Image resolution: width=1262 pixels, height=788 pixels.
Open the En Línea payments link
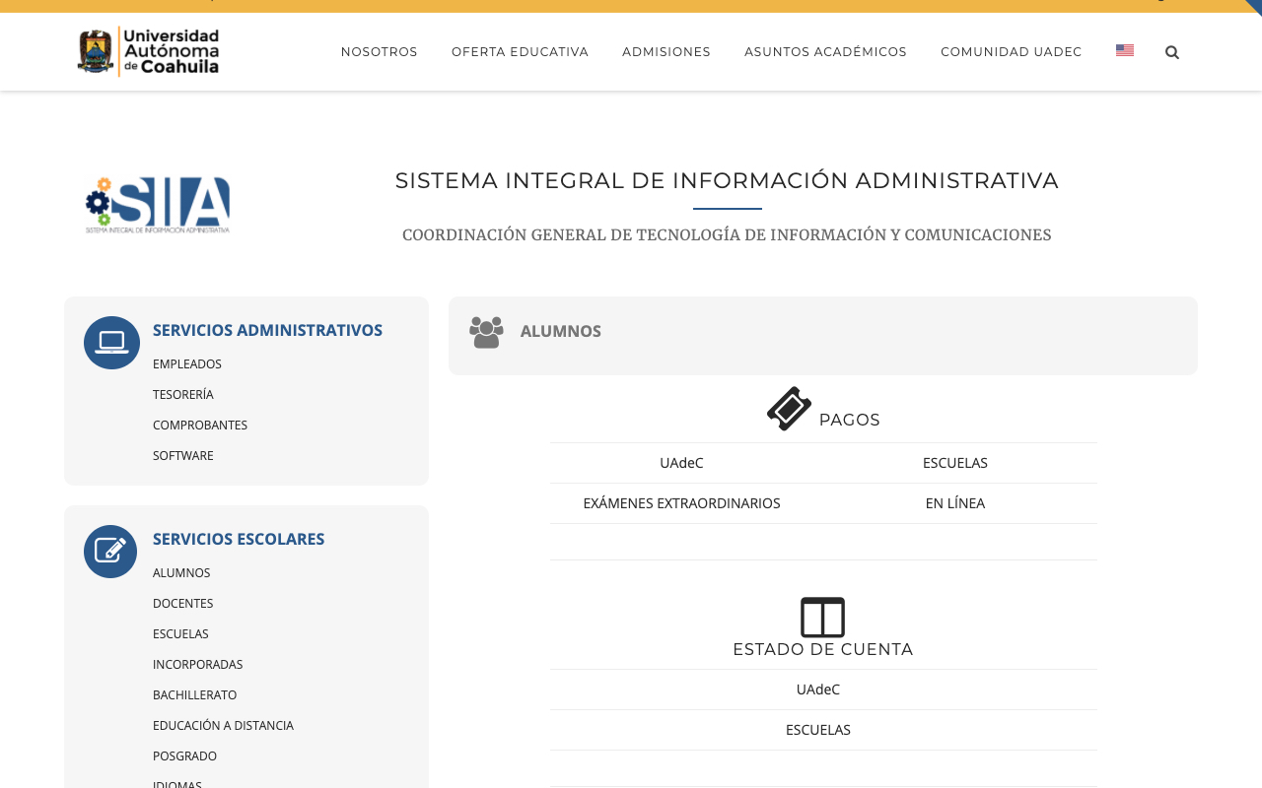click(954, 503)
